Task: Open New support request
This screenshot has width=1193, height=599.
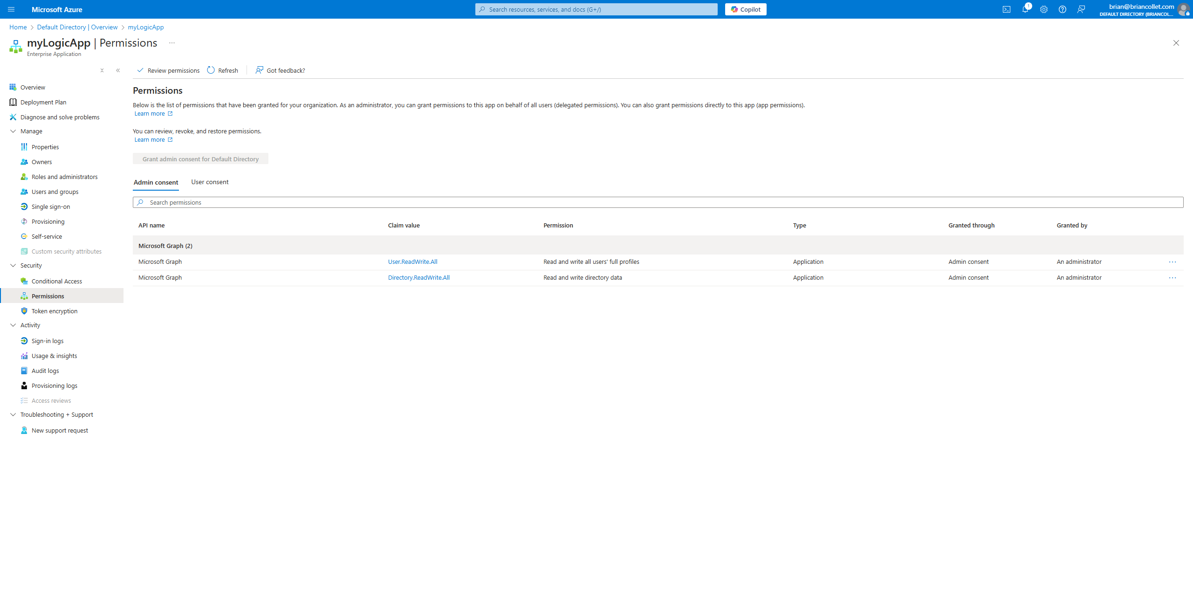Action: [x=60, y=430]
